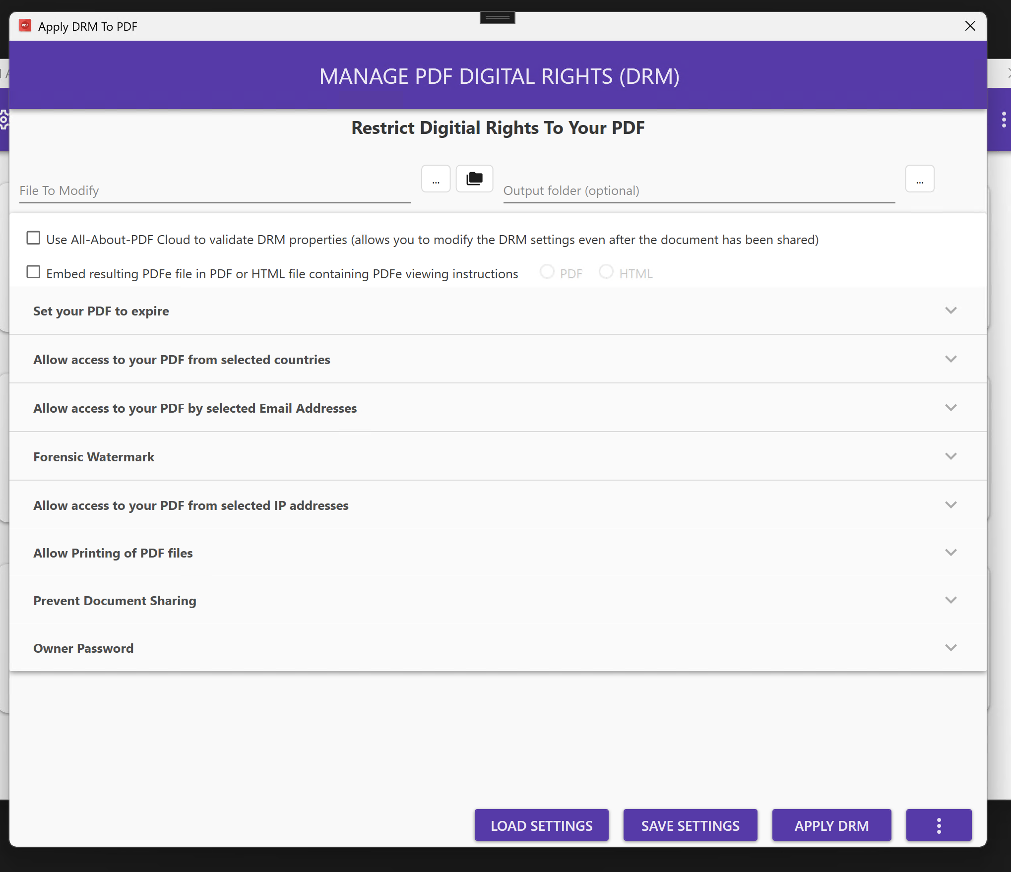Close the Apply DRM To PDF dialog
The width and height of the screenshot is (1011, 872).
click(x=970, y=26)
